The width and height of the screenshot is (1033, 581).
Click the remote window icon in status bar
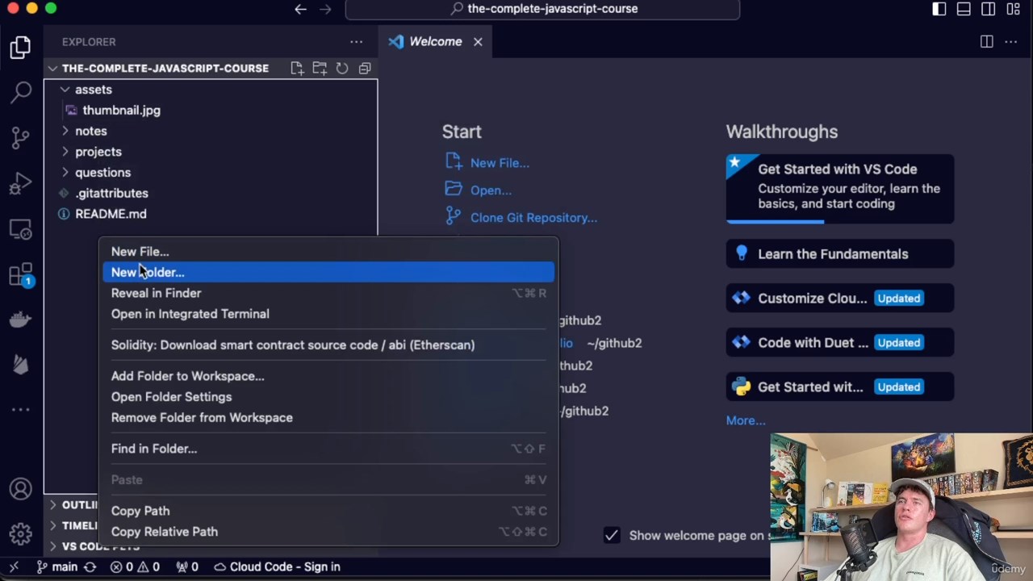[x=14, y=566]
